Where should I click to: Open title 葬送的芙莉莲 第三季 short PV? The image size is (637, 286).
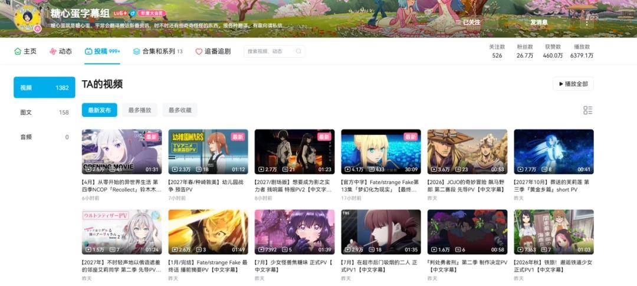553,186
